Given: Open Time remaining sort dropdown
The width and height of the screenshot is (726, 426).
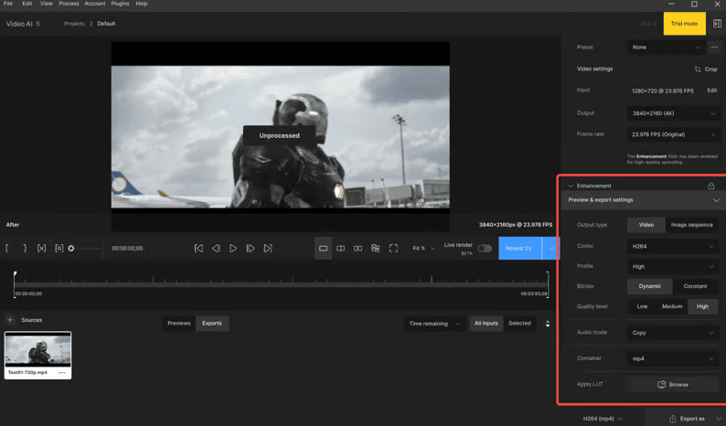Looking at the screenshot, I should click(434, 324).
